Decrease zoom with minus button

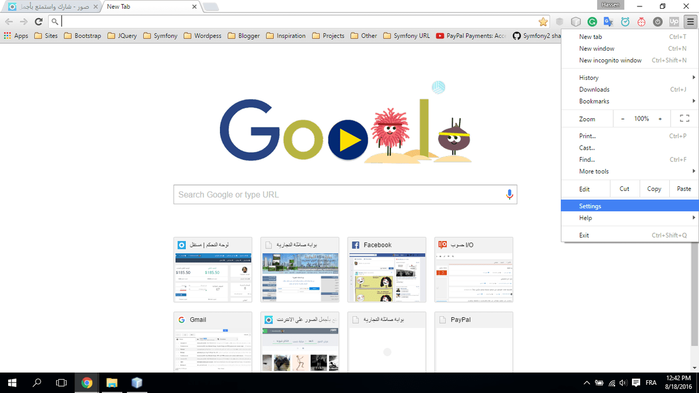coord(623,119)
